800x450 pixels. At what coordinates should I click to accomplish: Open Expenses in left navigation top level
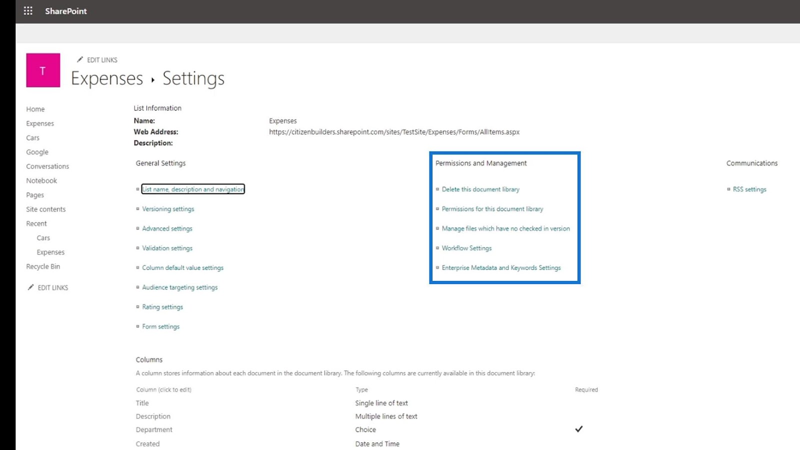point(40,123)
